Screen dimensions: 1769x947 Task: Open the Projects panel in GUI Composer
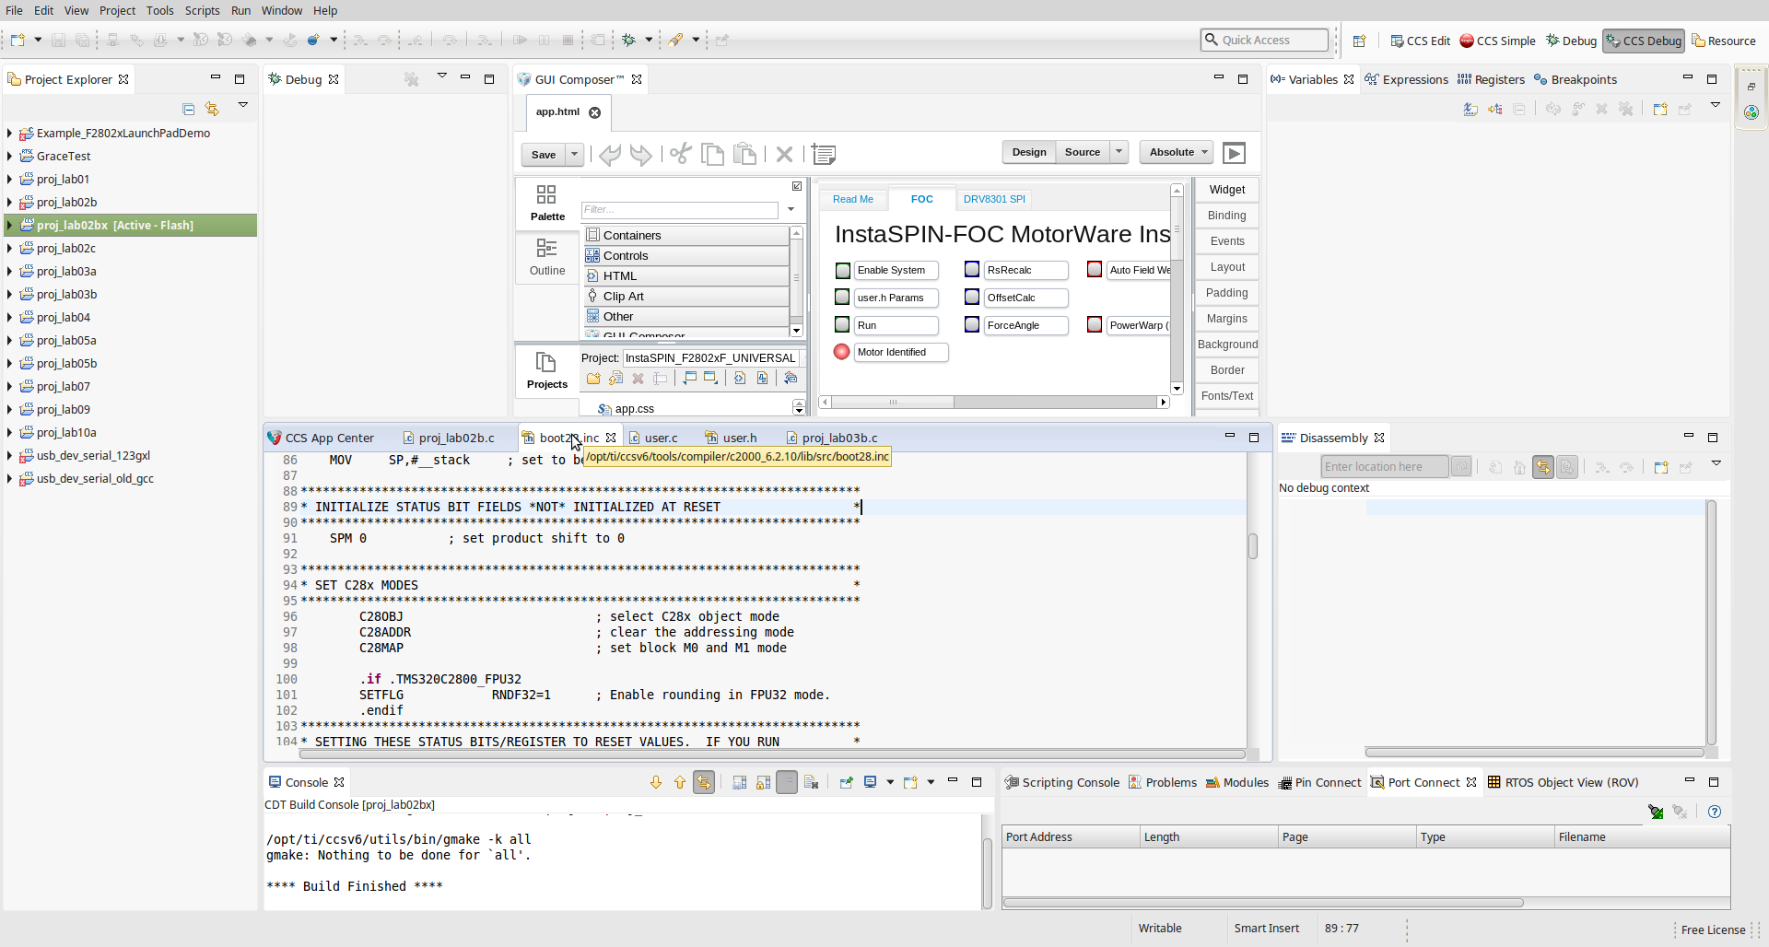coord(547,370)
